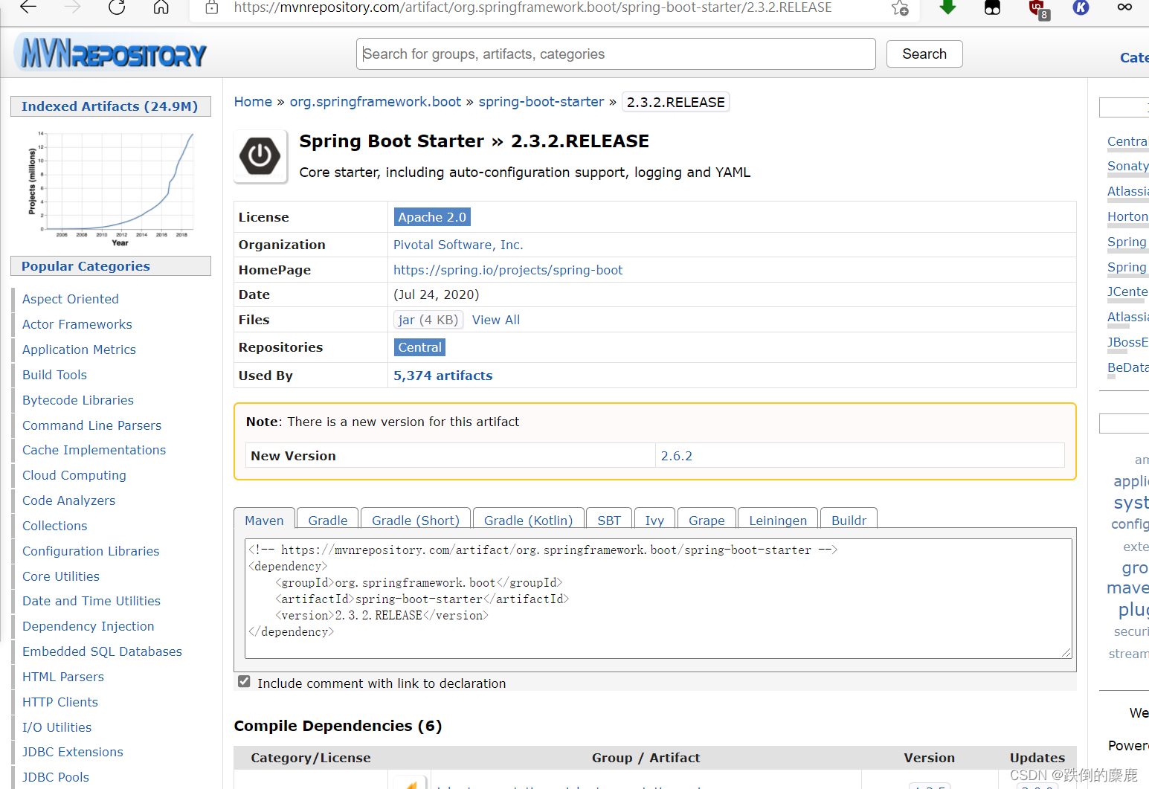1149x789 pixels.
Task: Select the Buildr tab
Action: coord(849,520)
